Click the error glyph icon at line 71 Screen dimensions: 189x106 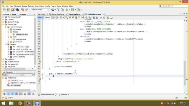(40, 79)
